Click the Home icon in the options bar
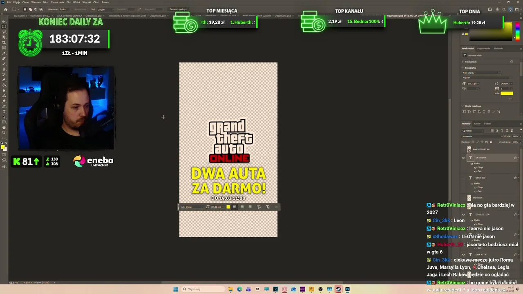Image resolution: width=523 pixels, height=294 pixels. [6, 9]
